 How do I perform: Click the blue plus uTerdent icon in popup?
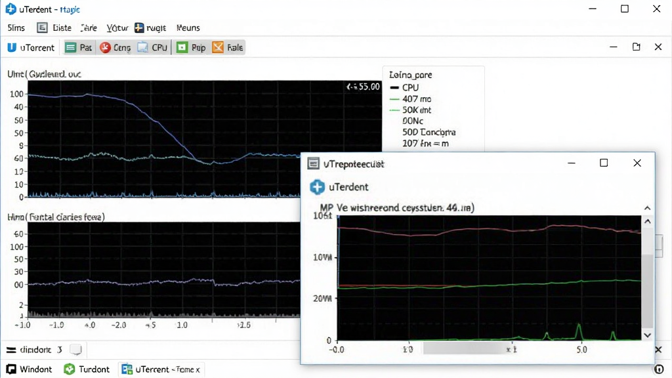(317, 187)
